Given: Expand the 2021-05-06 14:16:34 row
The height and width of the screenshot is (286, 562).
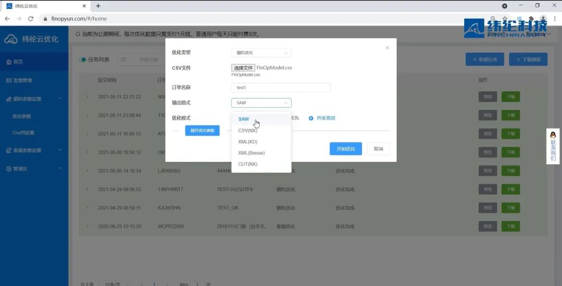Looking at the screenshot, I should coord(87,171).
